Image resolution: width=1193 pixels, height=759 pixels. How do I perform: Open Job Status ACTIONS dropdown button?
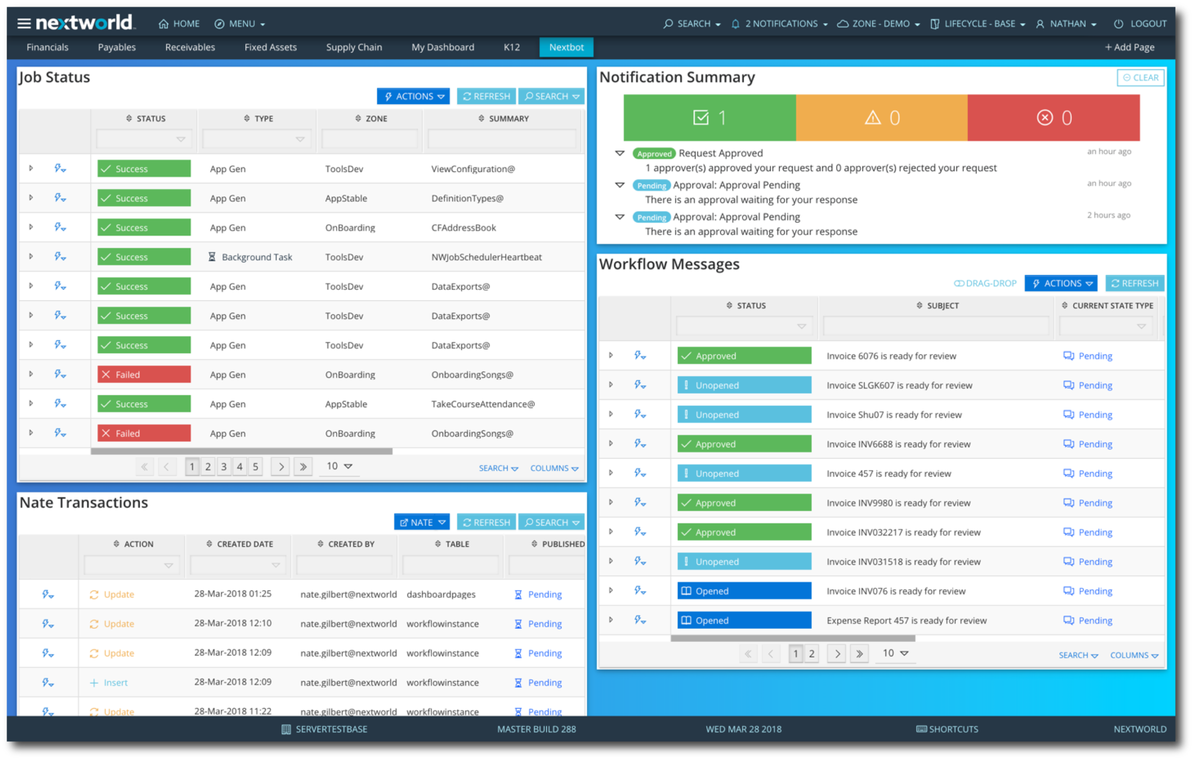413,96
